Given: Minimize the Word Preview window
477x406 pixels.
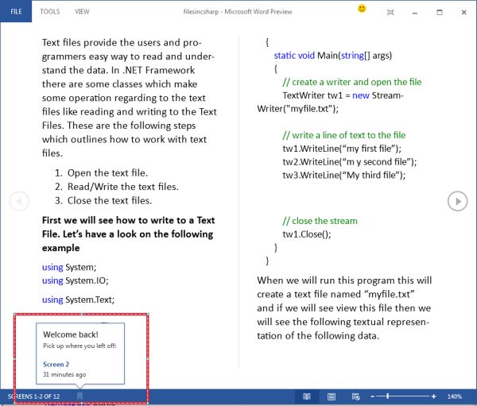Looking at the screenshot, I should [415, 13].
